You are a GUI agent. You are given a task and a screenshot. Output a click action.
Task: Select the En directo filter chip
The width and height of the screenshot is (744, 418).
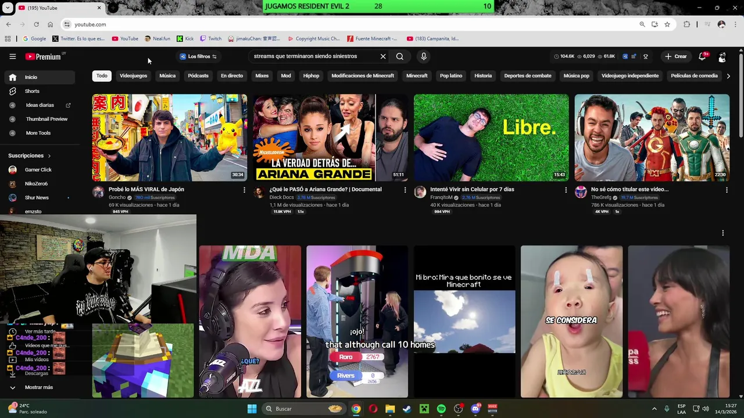pyautogui.click(x=232, y=76)
